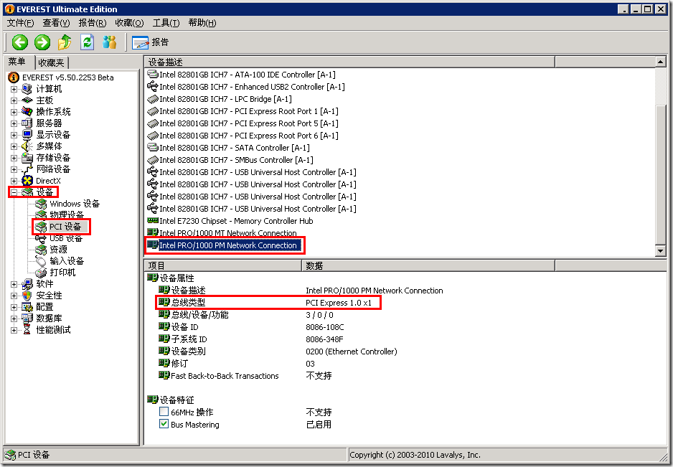673x467 pixels.
Task: Switch to the 收藏夹 tab
Action: tap(51, 62)
